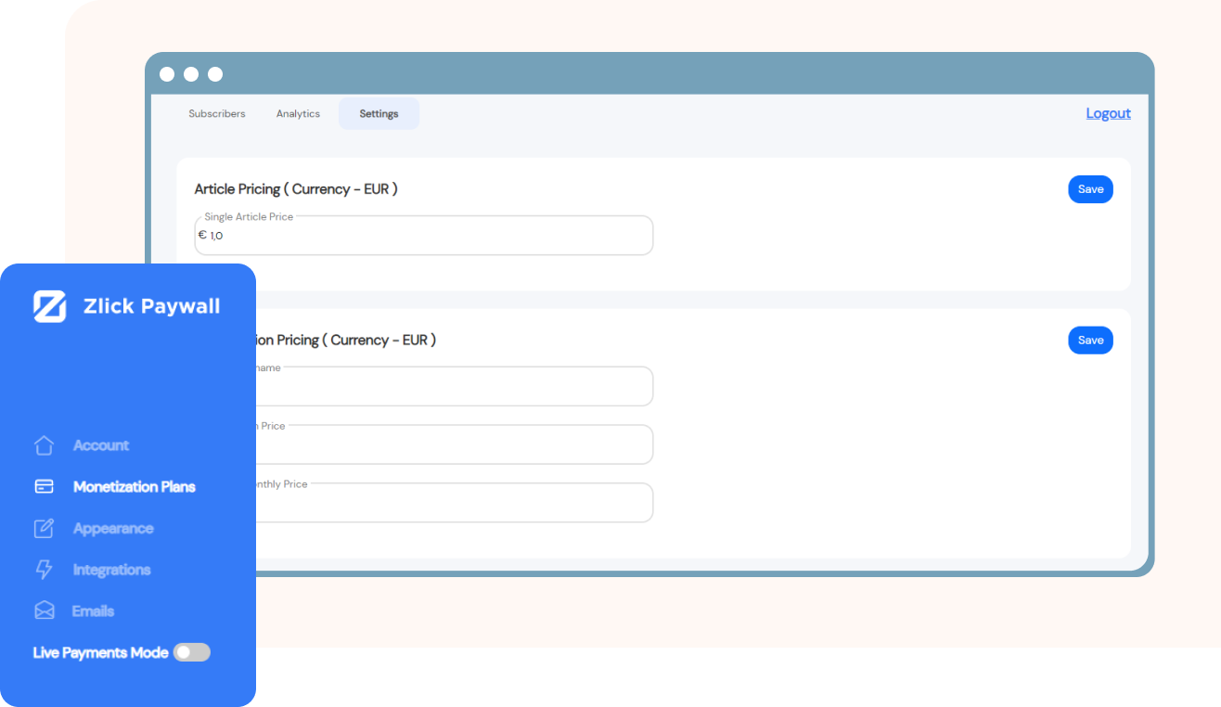Click the Logout link
The height and width of the screenshot is (707, 1221).
(1108, 113)
